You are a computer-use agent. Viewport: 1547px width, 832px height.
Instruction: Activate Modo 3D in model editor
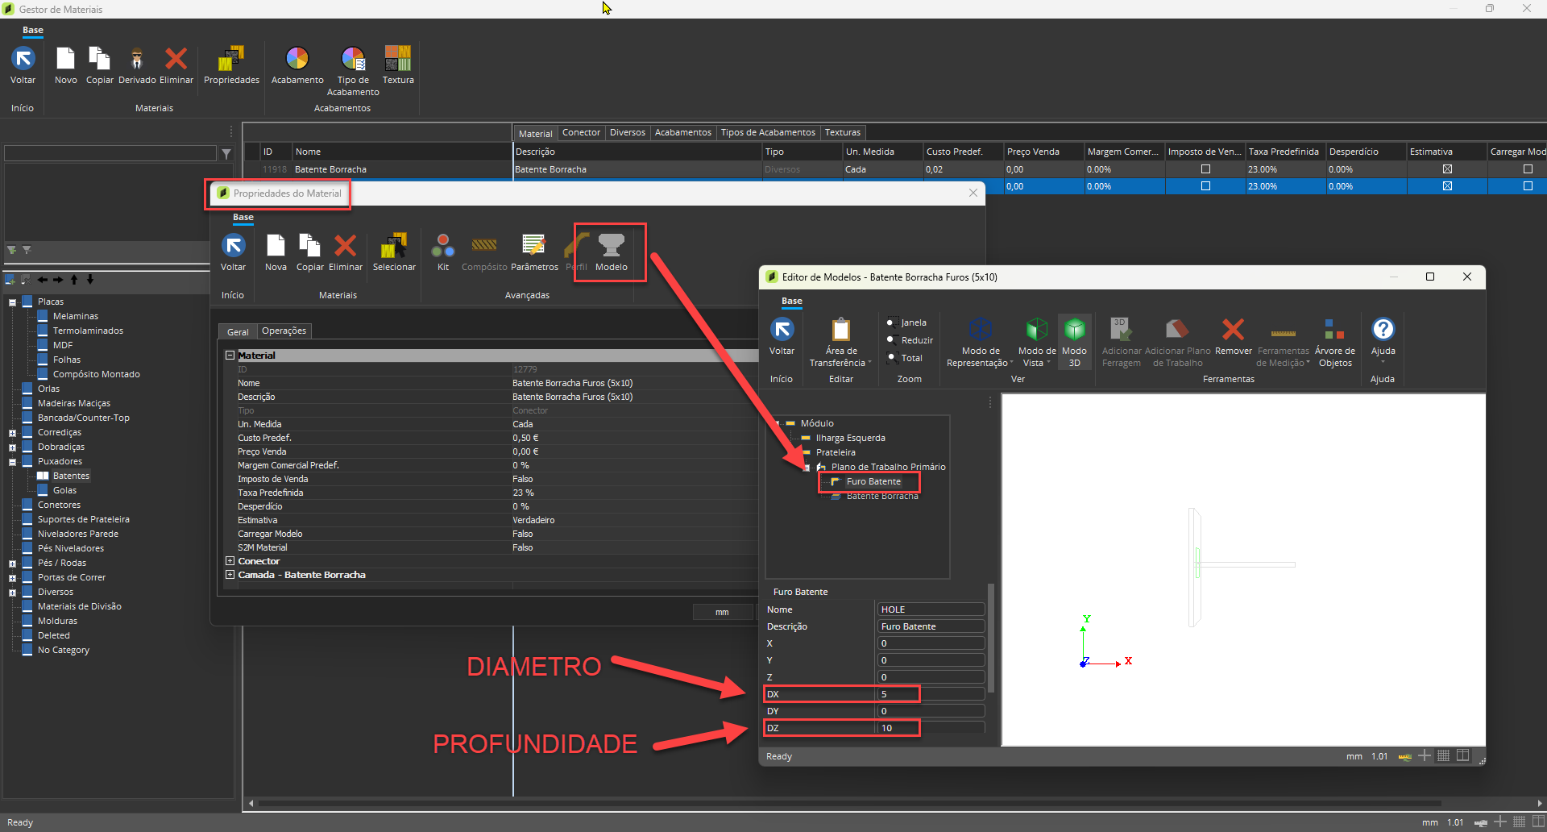tap(1074, 331)
